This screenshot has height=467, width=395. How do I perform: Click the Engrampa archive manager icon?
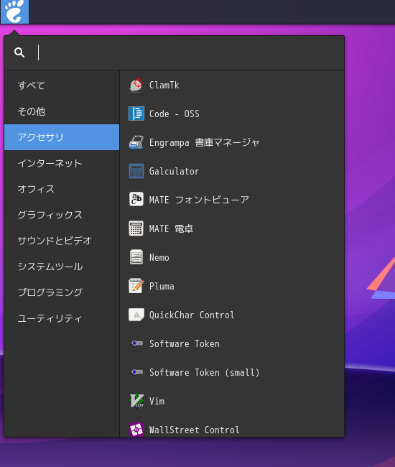coord(136,142)
